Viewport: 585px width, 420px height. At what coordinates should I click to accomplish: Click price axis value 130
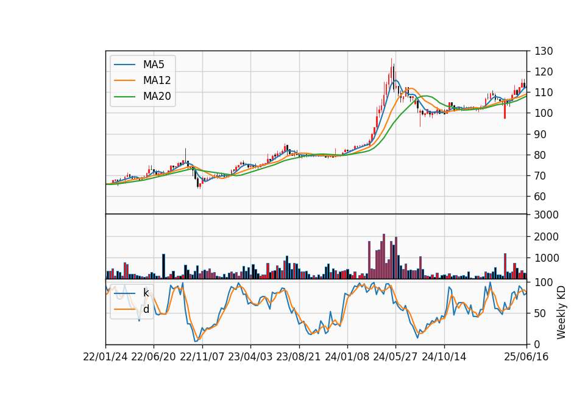(544, 51)
